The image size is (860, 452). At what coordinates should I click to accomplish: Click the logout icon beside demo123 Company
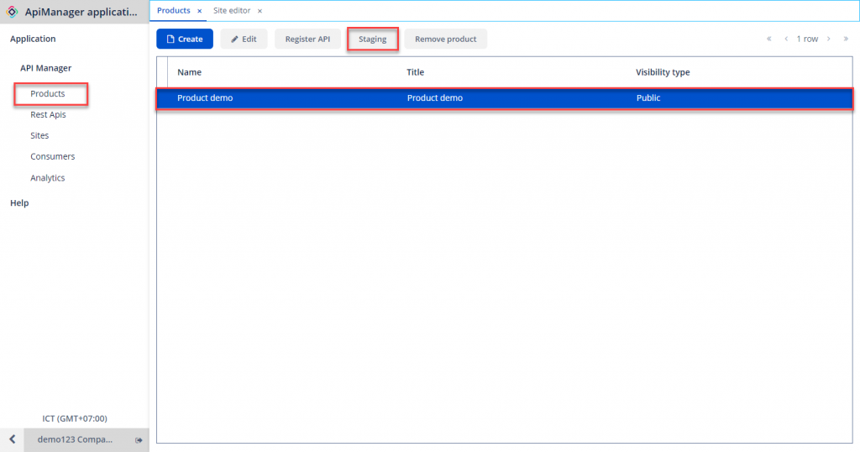[x=139, y=440]
